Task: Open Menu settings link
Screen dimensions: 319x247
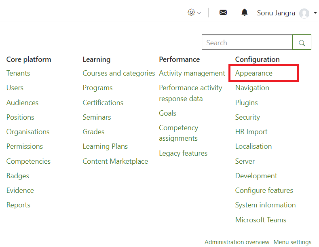Action: click(x=292, y=242)
